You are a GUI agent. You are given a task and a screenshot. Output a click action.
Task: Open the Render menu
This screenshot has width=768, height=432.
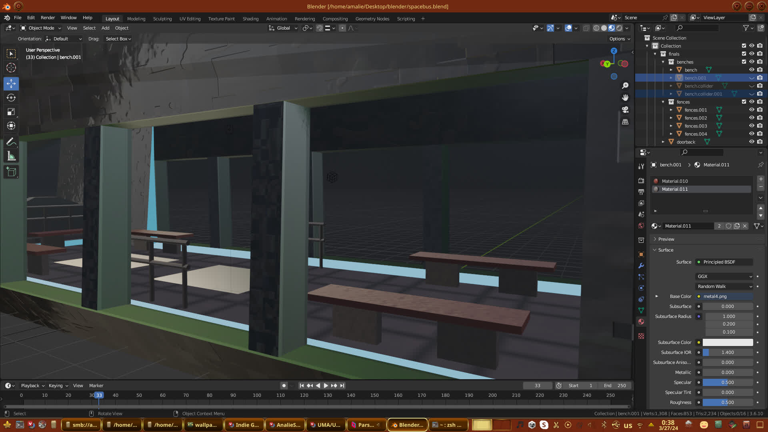(48, 18)
